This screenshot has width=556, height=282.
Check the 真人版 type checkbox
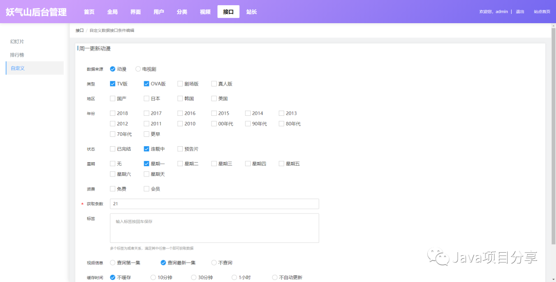[x=214, y=84]
